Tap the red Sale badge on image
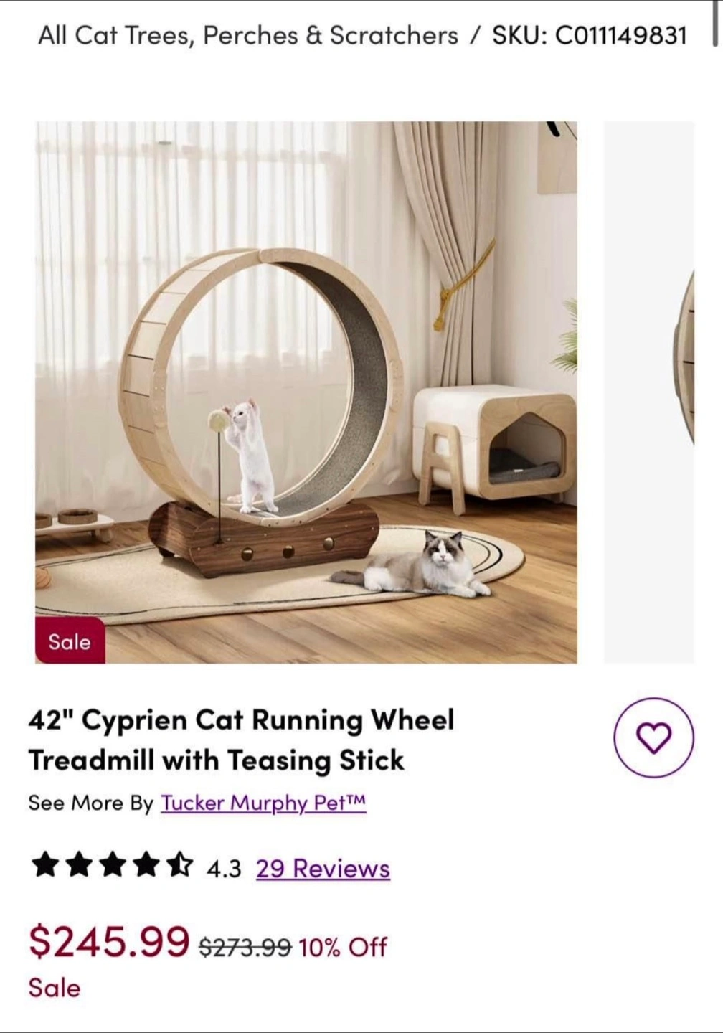The height and width of the screenshot is (1033, 723). (70, 641)
